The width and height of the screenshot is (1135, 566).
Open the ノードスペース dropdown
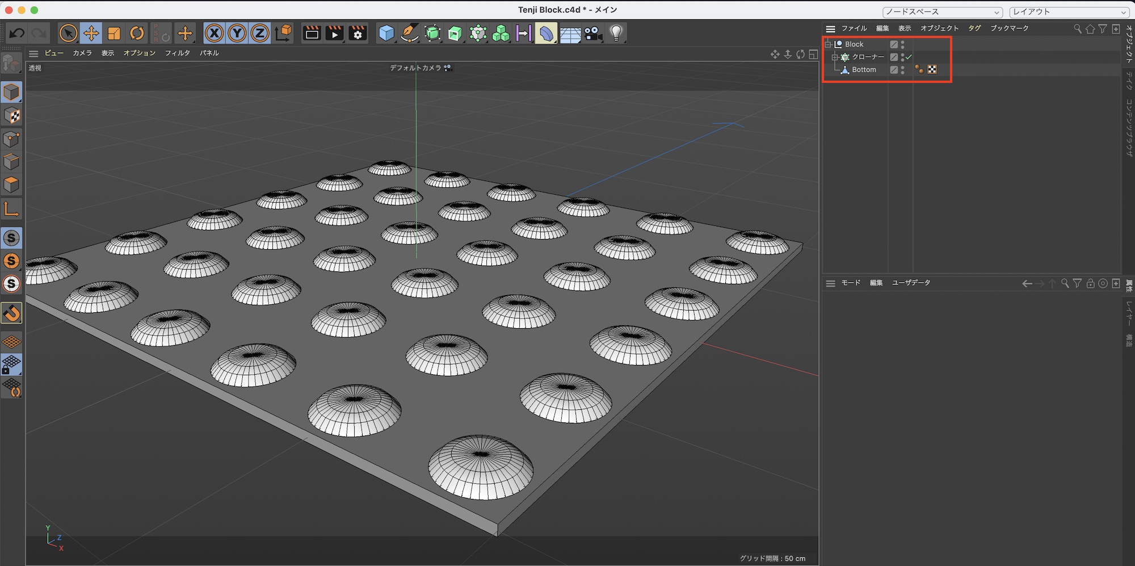click(943, 12)
